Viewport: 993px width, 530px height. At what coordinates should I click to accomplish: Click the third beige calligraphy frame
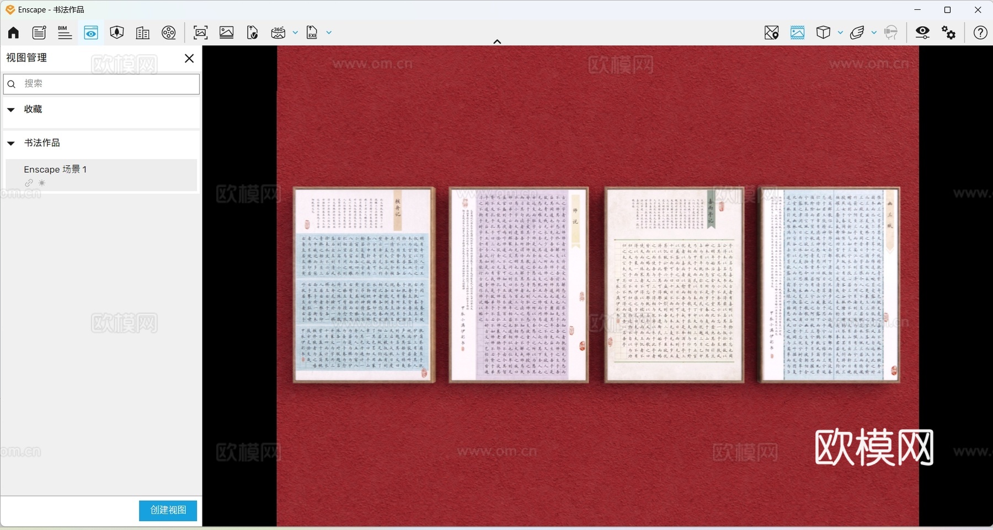coord(674,285)
